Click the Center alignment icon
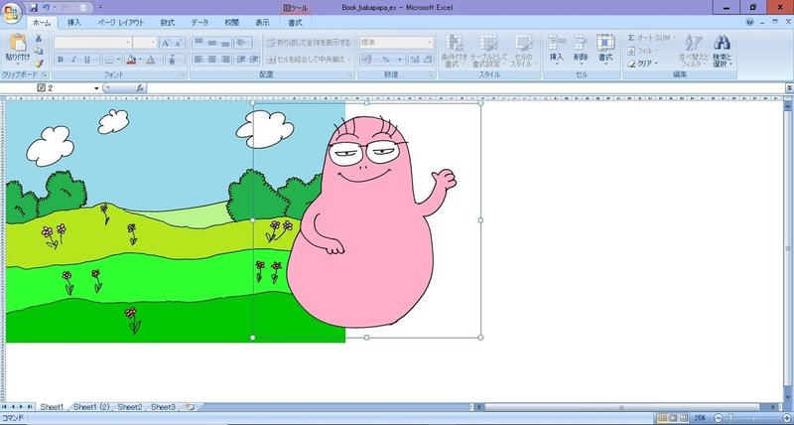 212,60
